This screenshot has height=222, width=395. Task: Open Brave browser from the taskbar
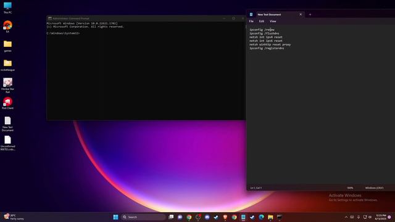click(225, 217)
